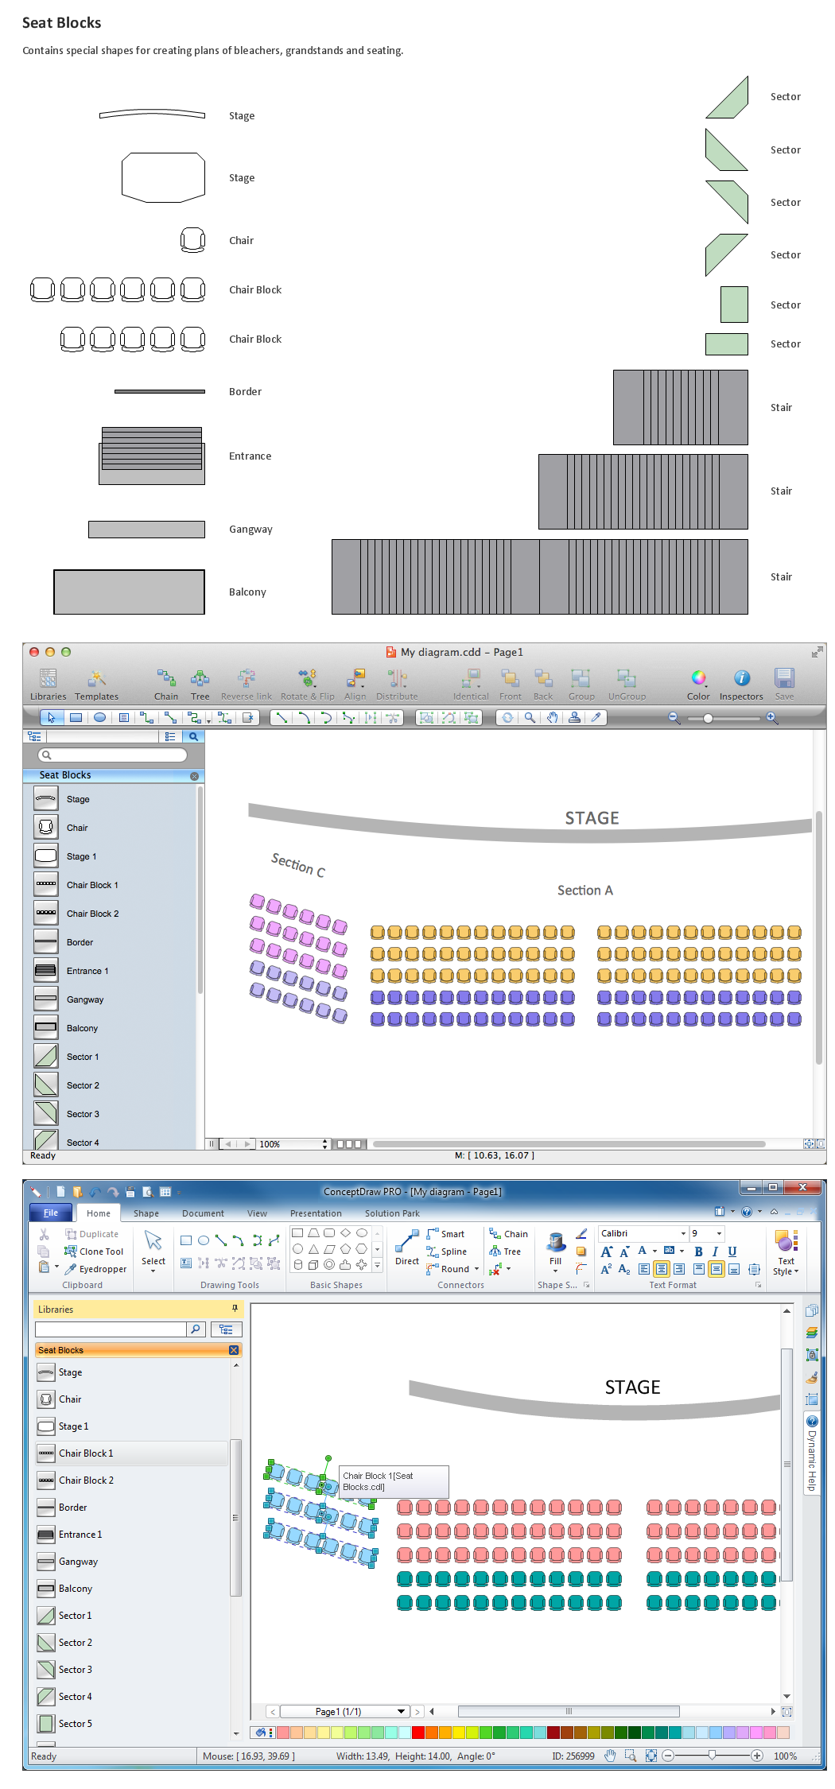
Task: Adjust the Mac toolbar zoom slider
Action: (x=708, y=718)
